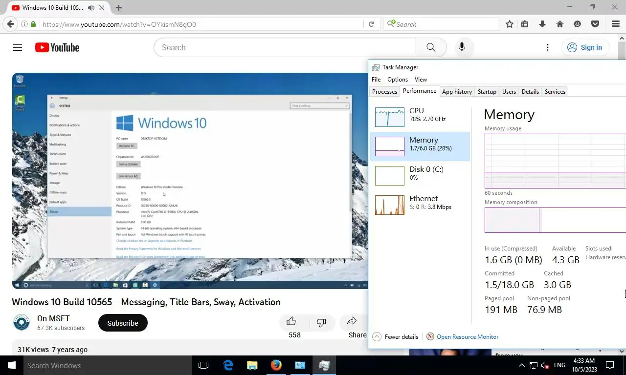Screen dimensions: 626x375
Task: Open Resource Monitor link
Action: pyautogui.click(x=468, y=336)
